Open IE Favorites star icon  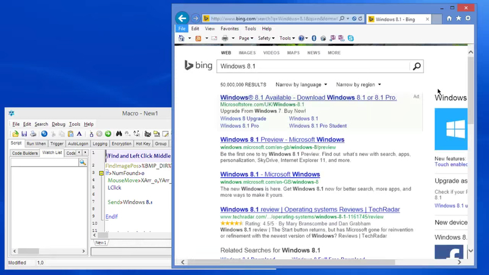pos(458,18)
